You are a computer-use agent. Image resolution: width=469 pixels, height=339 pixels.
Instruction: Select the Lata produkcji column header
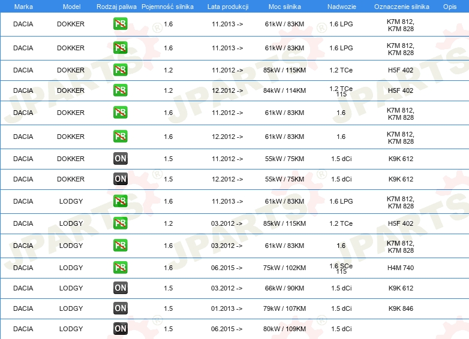point(227,6)
